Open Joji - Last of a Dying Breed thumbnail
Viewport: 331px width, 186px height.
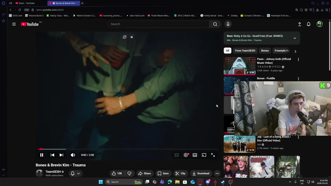click(239, 144)
